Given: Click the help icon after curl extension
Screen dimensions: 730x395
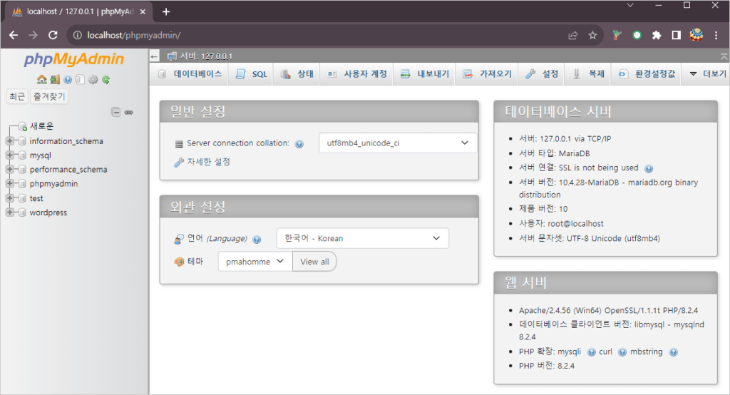Looking at the screenshot, I should click(622, 352).
